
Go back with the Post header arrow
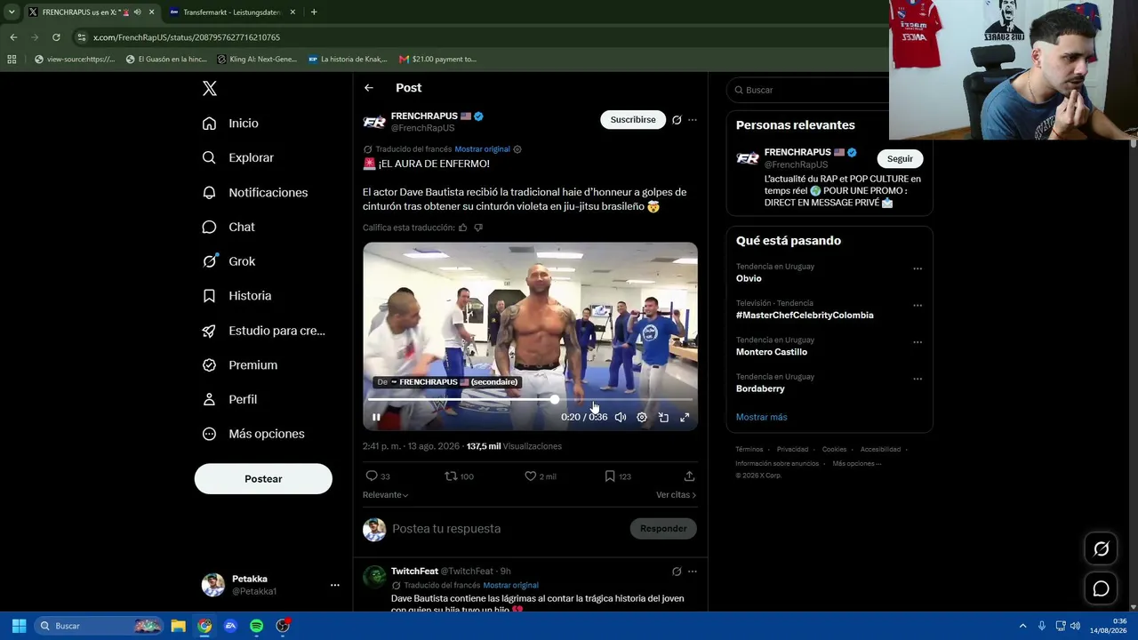(369, 88)
